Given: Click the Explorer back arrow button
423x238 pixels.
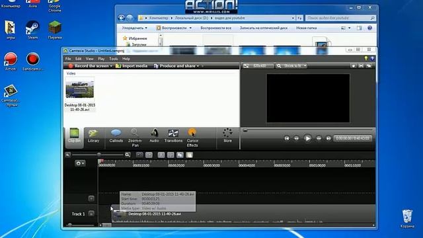Looking at the screenshot, I should [x=122, y=18].
